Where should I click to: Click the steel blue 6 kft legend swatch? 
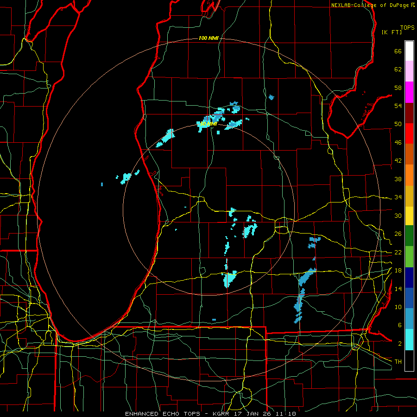(x=409, y=319)
